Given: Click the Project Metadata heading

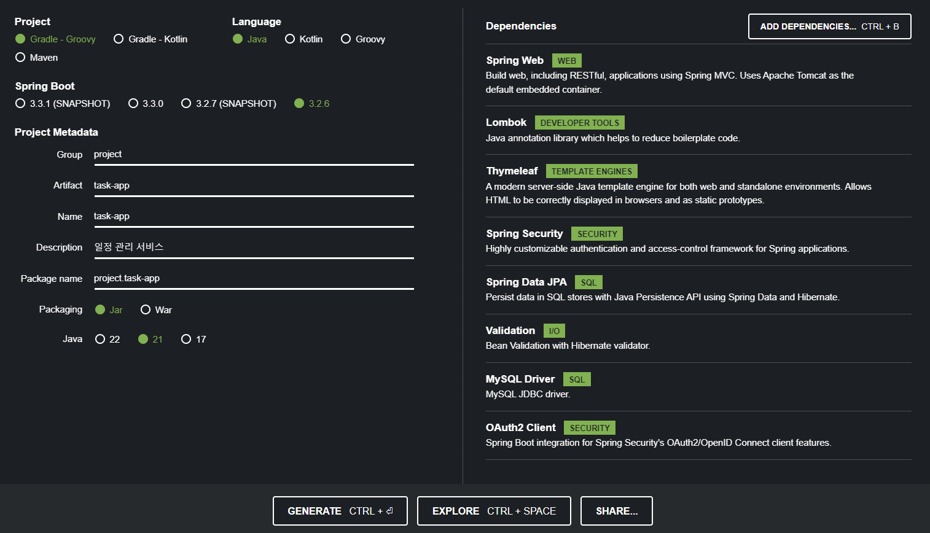Looking at the screenshot, I should (57, 132).
